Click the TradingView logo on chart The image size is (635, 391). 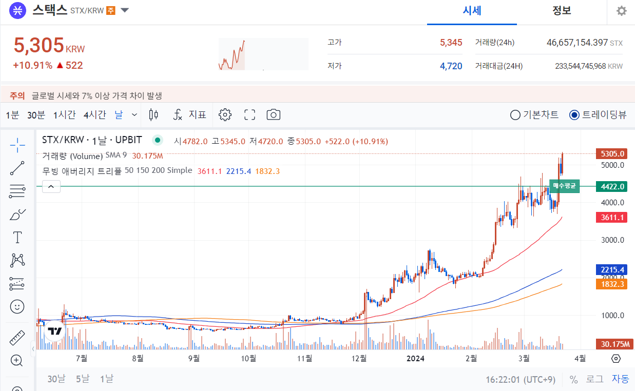(x=55, y=331)
